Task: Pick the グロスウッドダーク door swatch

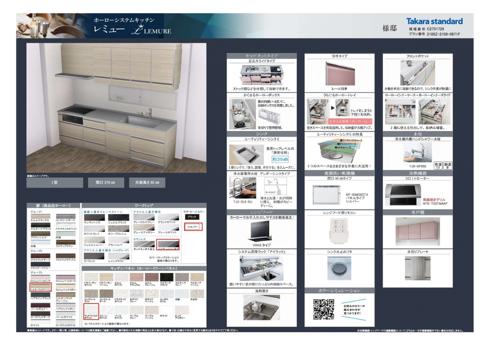Action: (x=40, y=255)
